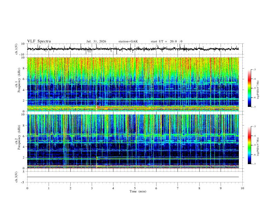Viewport: 273px width, 211px height.
Task: Click the ch.1 spectrogram color scale bar
Action: click(249, 88)
